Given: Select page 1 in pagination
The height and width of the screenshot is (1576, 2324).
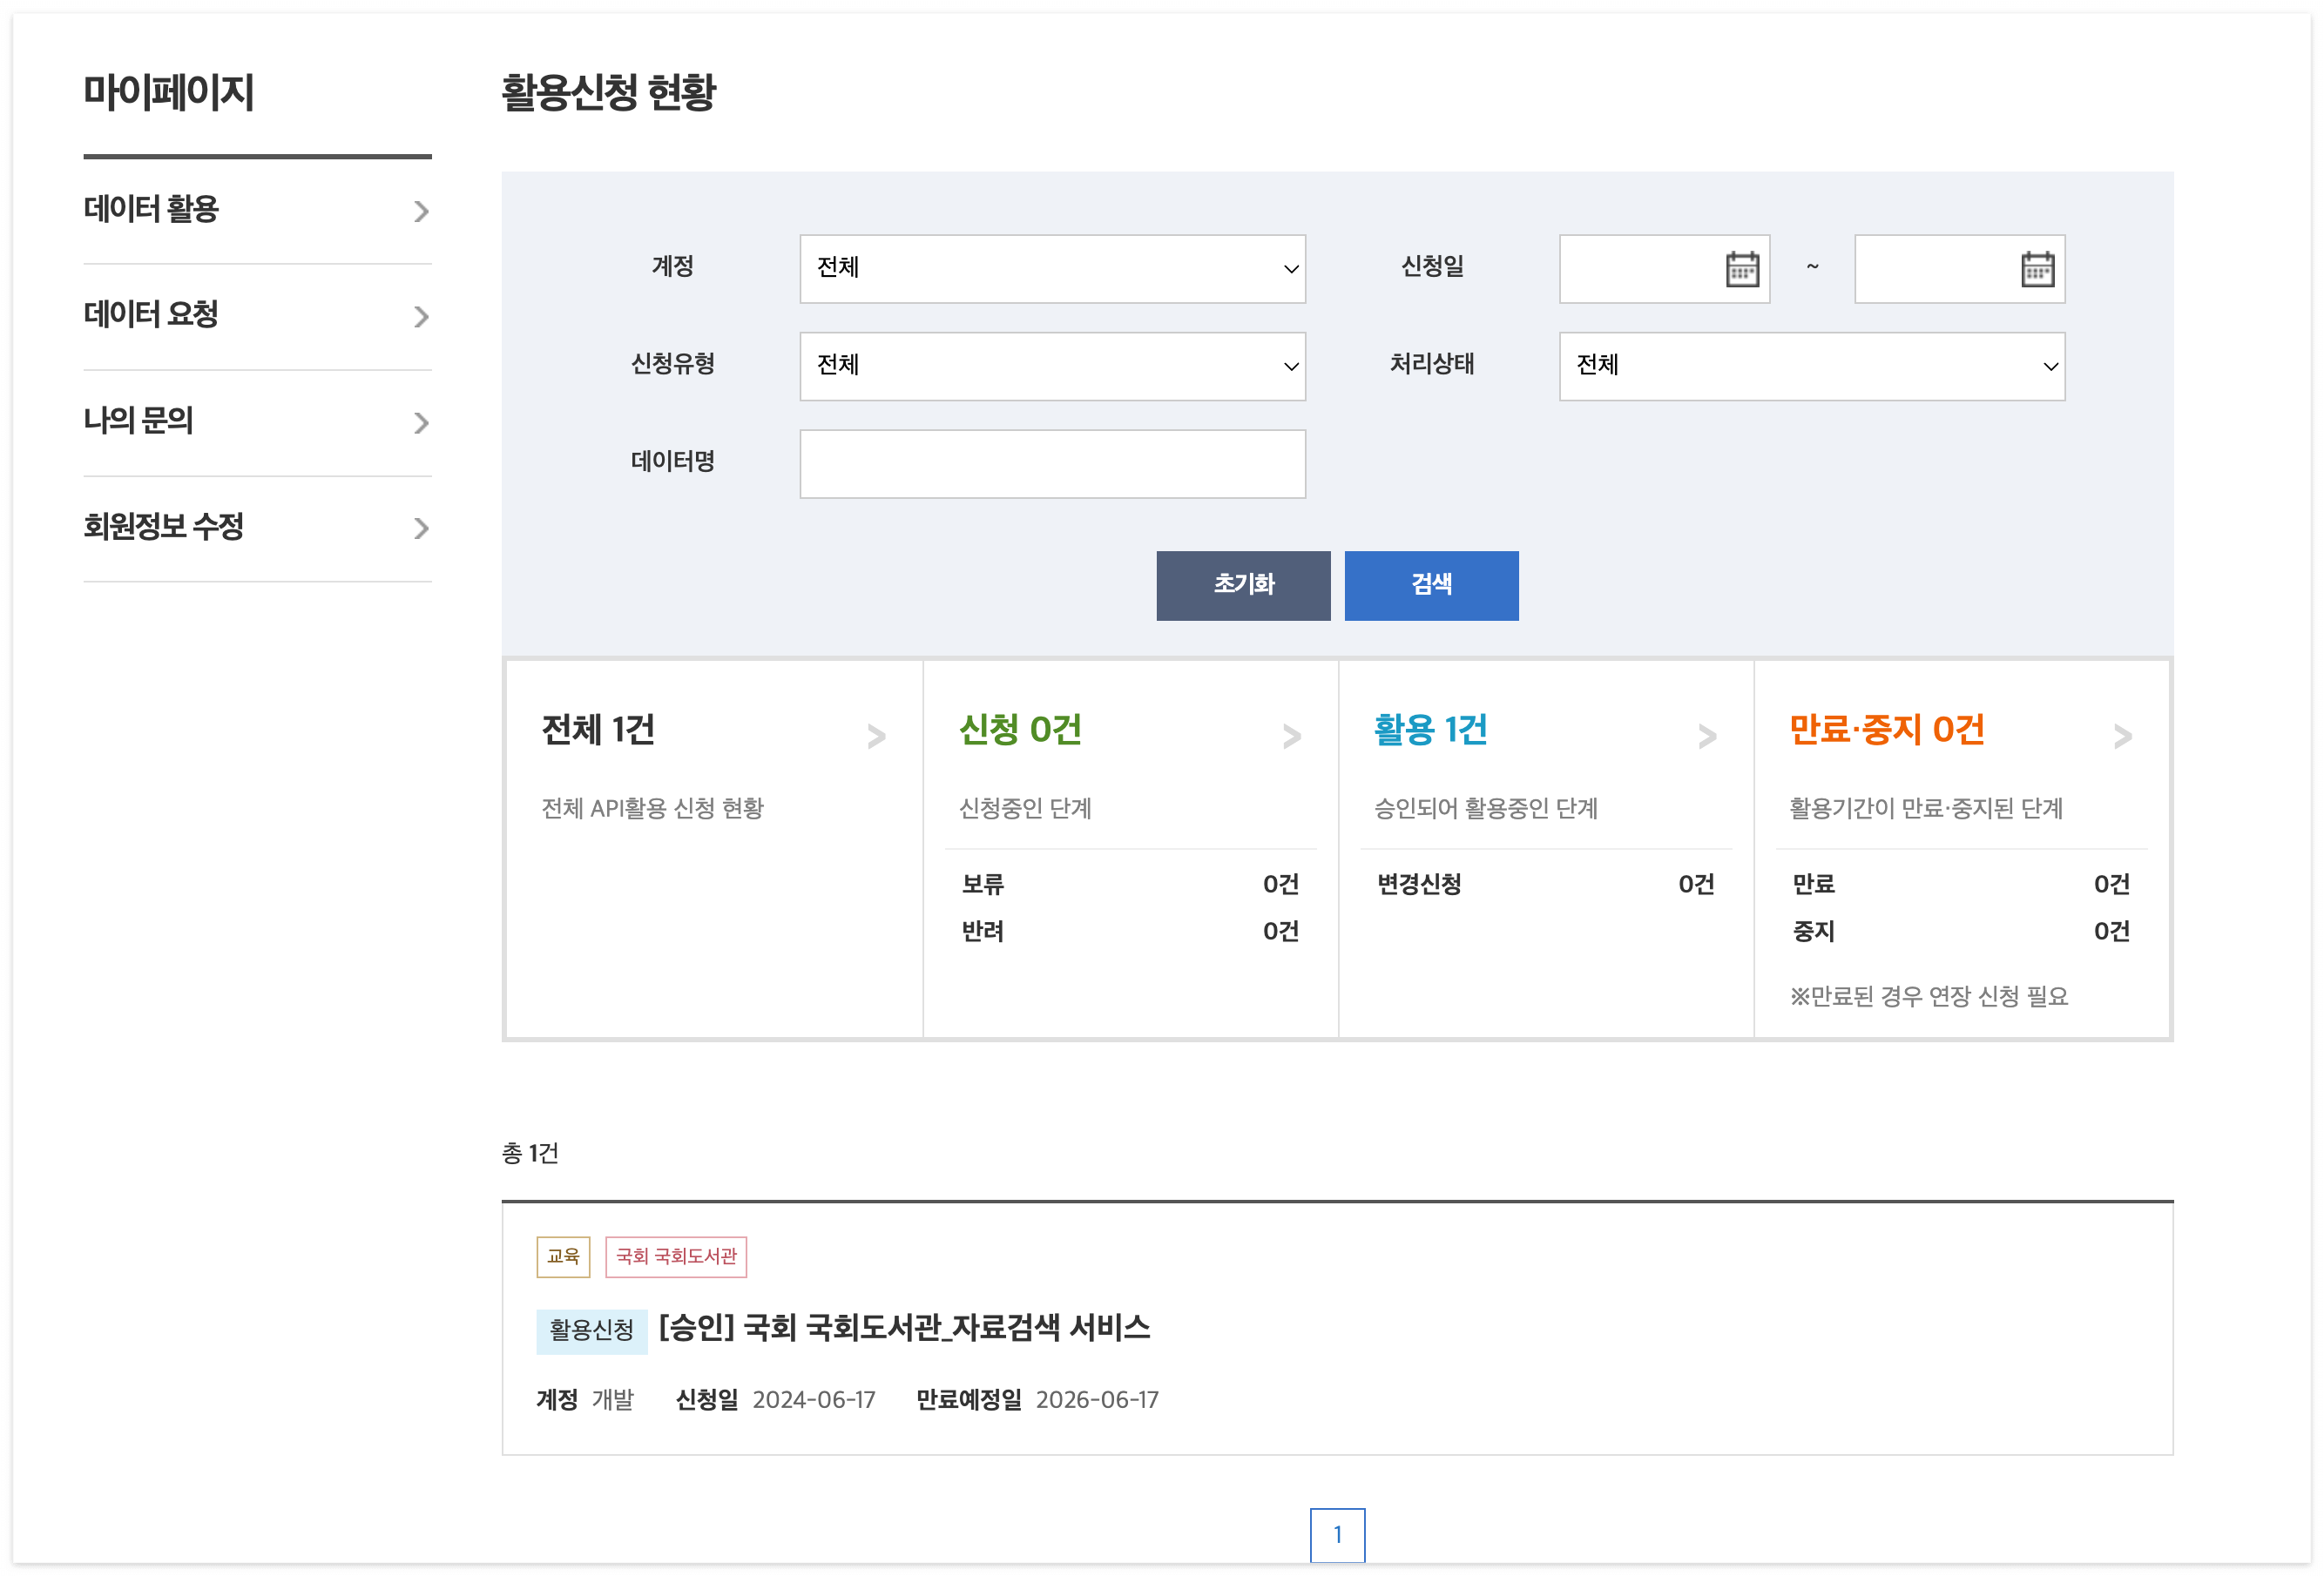Looking at the screenshot, I should [x=1337, y=1534].
